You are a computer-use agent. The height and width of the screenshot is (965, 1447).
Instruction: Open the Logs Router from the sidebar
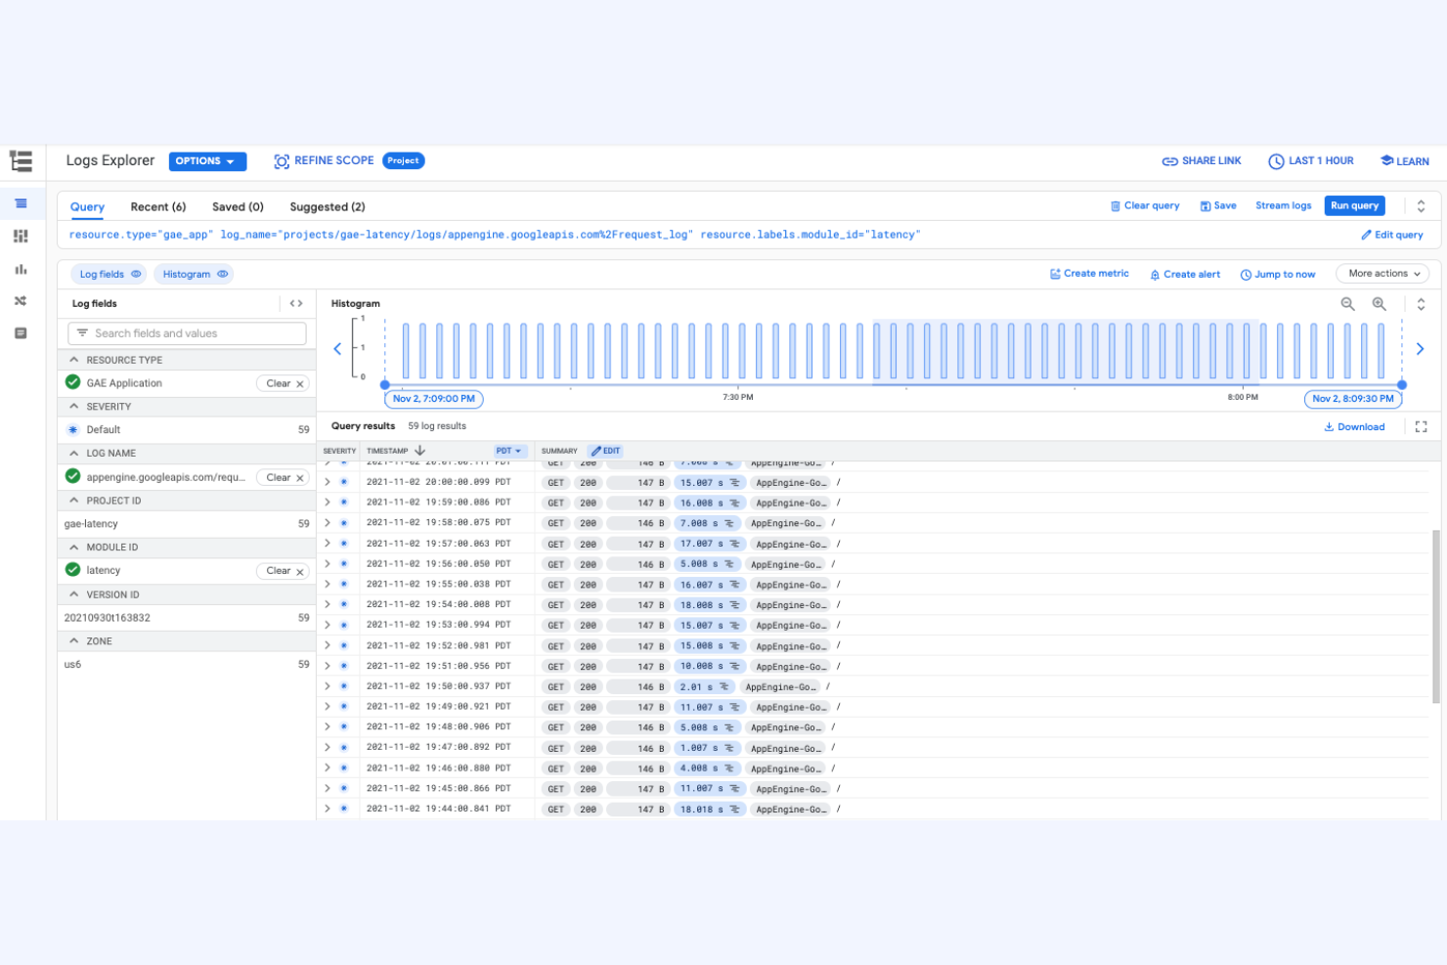click(22, 301)
